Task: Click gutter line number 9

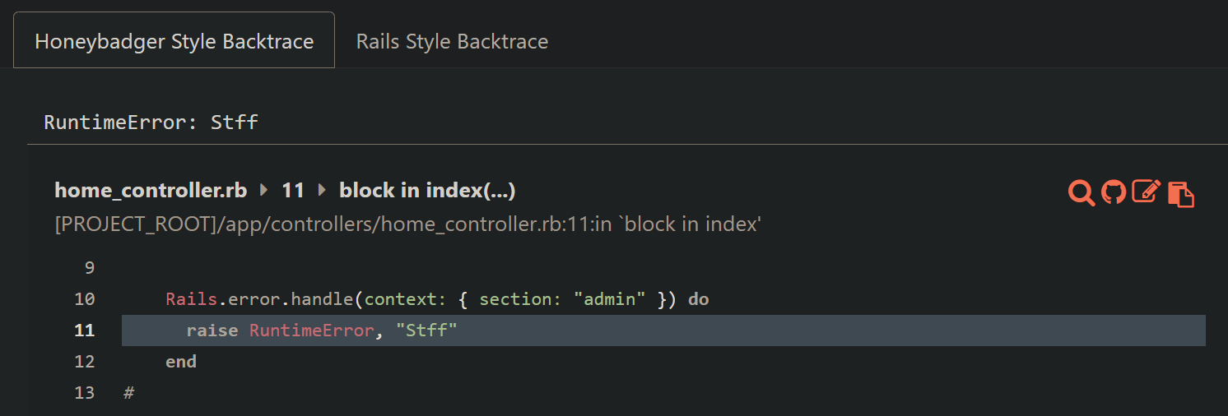Action: pyautogui.click(x=90, y=268)
